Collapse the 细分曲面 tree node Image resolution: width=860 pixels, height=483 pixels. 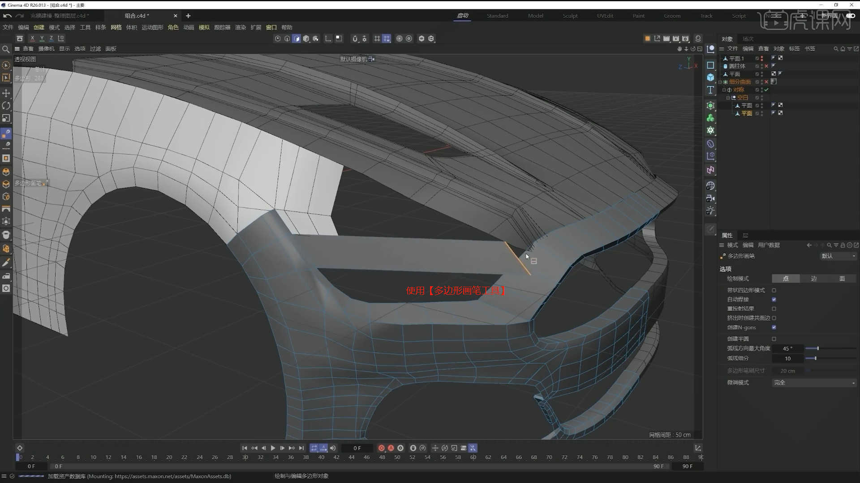(720, 82)
